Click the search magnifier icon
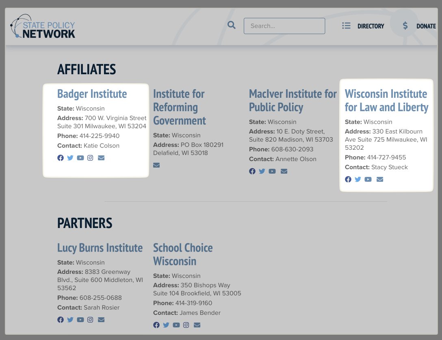442x340 pixels. 232,25
